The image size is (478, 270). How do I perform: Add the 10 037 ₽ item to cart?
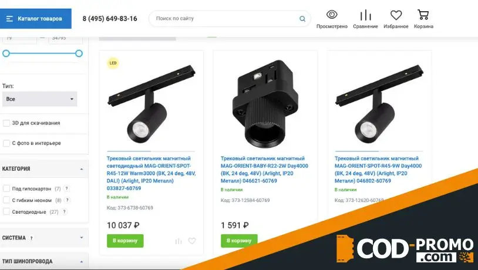pos(125,241)
